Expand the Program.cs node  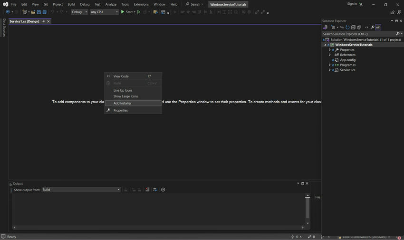[x=329, y=65]
